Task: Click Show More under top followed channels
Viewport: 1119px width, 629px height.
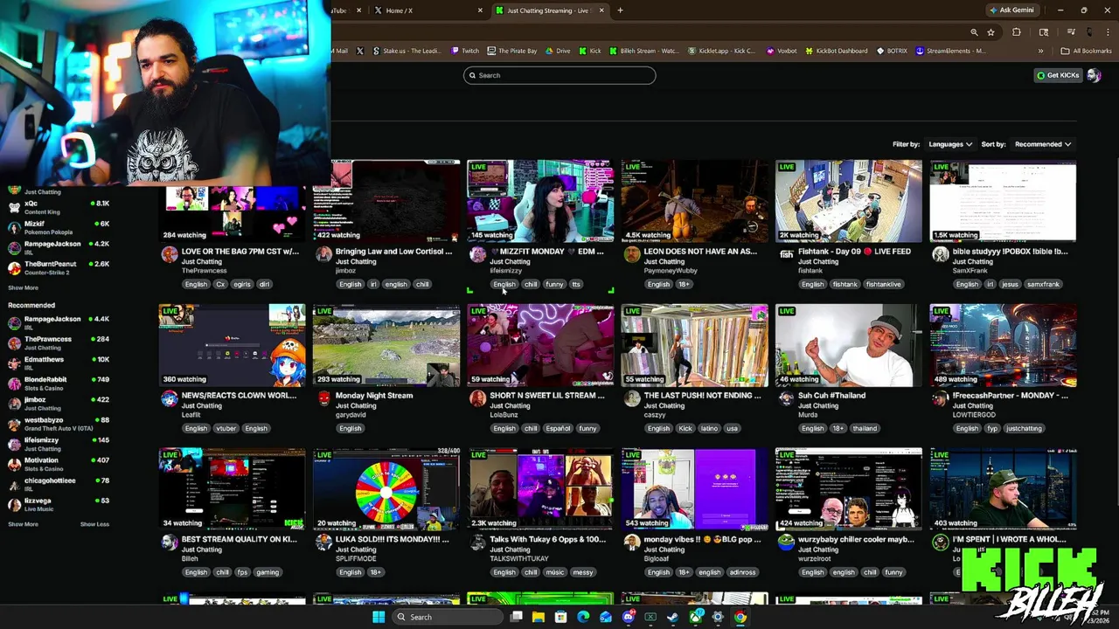Action: click(24, 287)
